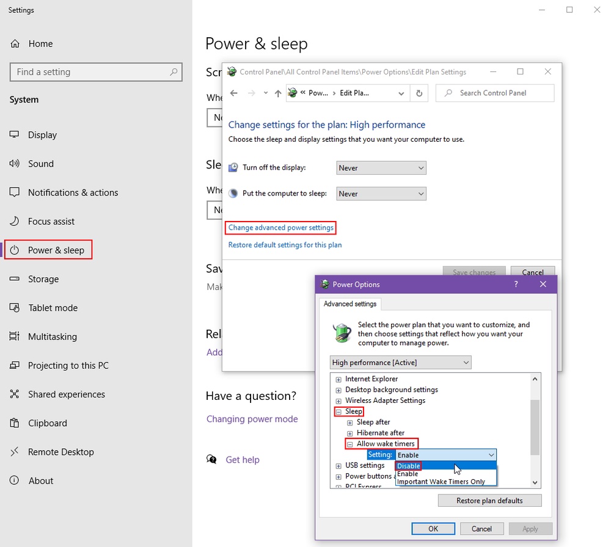
Task: Click the search magnifier in Find a setting
Action: [x=174, y=72]
